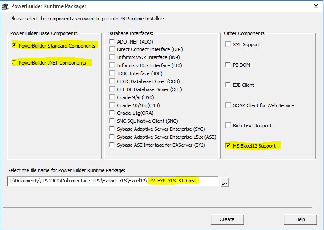Viewport: 324px width, 230px height.
Task: Check SNC SQL Native Client option
Action: (x=112, y=121)
